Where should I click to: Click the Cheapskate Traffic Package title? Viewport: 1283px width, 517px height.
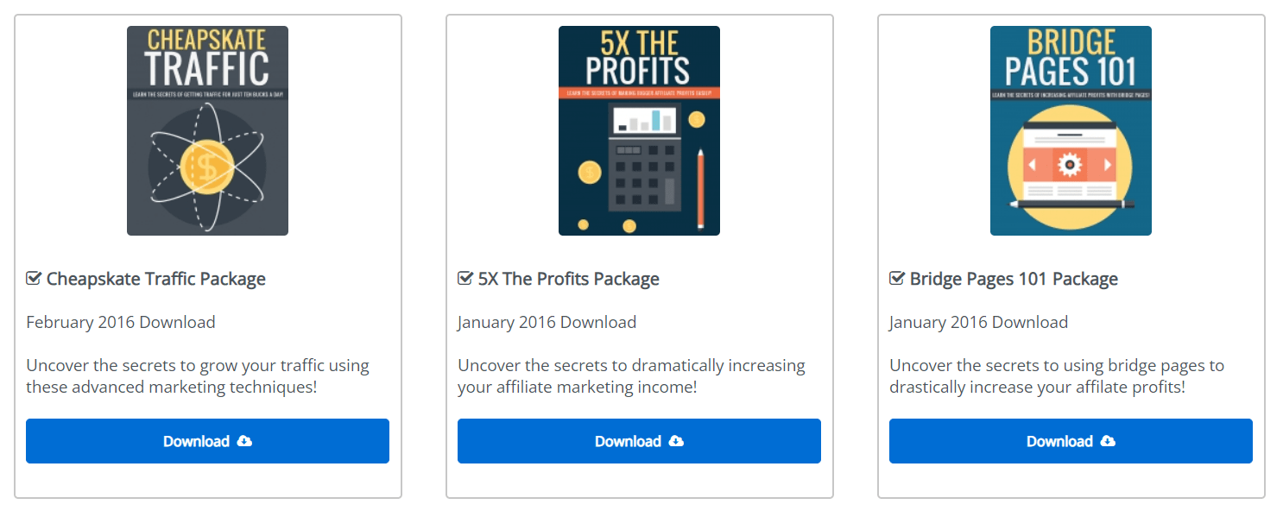click(156, 279)
